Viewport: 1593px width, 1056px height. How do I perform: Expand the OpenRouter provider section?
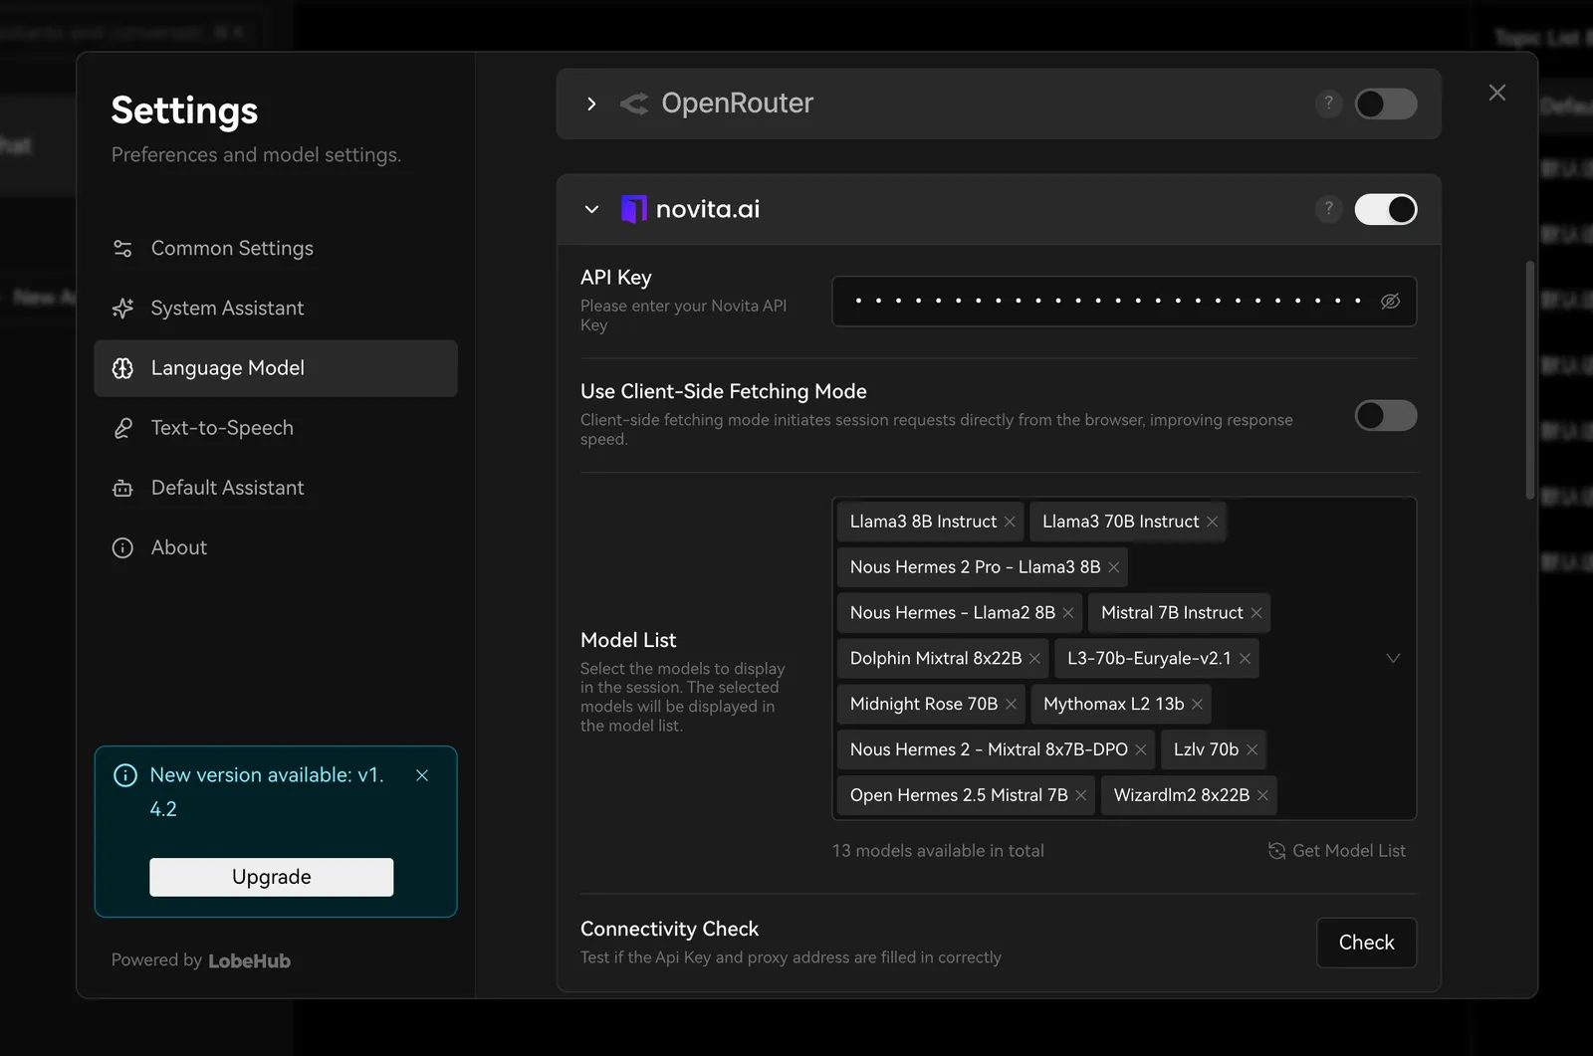pos(591,104)
